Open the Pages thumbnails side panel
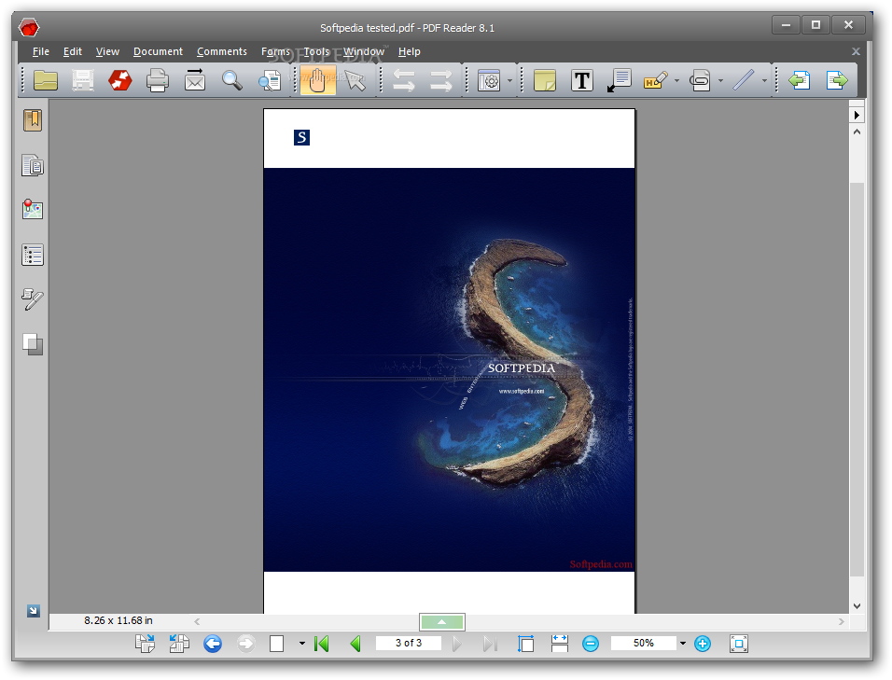 pos(33,165)
